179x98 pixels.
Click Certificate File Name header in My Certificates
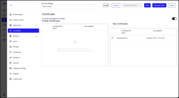126,32
